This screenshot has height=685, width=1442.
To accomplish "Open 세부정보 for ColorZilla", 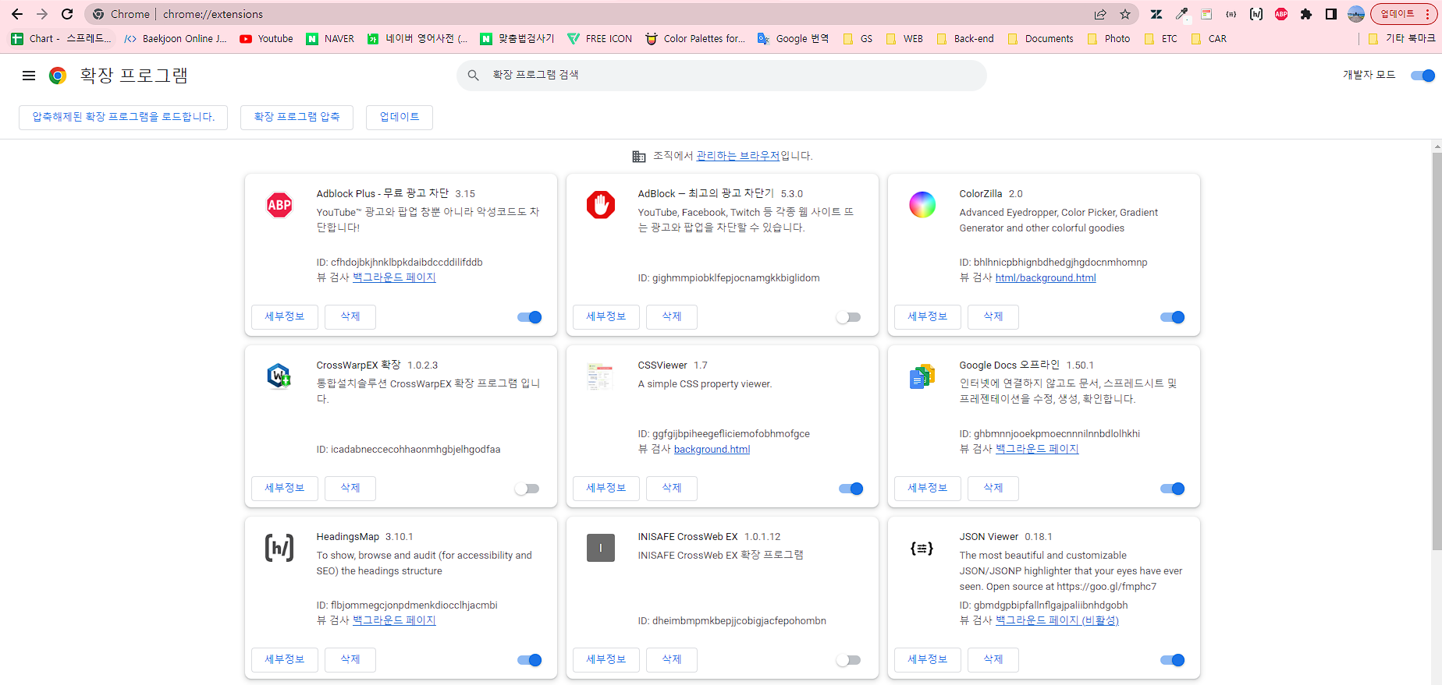I will [927, 316].
